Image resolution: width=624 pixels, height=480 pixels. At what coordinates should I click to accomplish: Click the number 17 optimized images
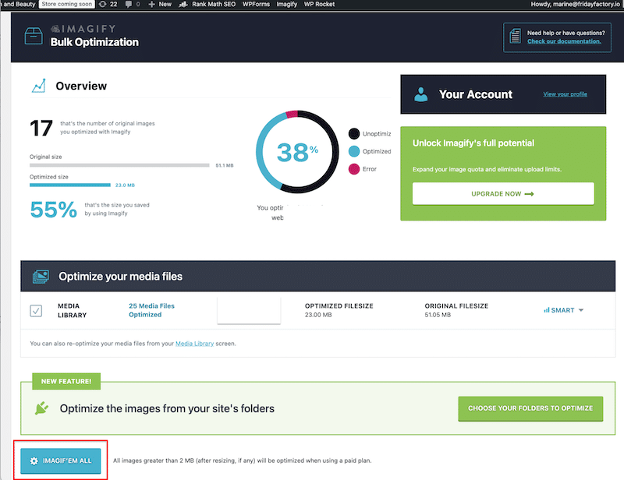(x=41, y=128)
